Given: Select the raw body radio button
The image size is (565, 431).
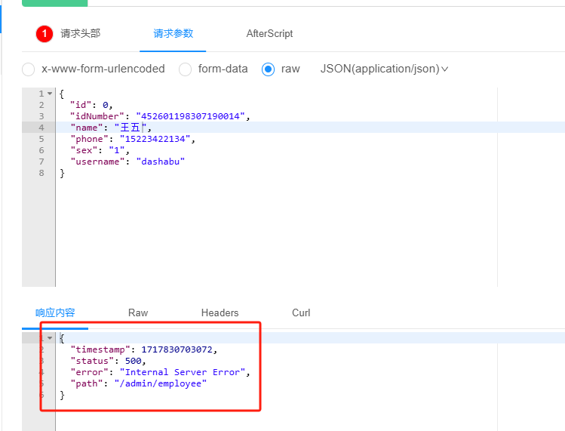Looking at the screenshot, I should [268, 69].
